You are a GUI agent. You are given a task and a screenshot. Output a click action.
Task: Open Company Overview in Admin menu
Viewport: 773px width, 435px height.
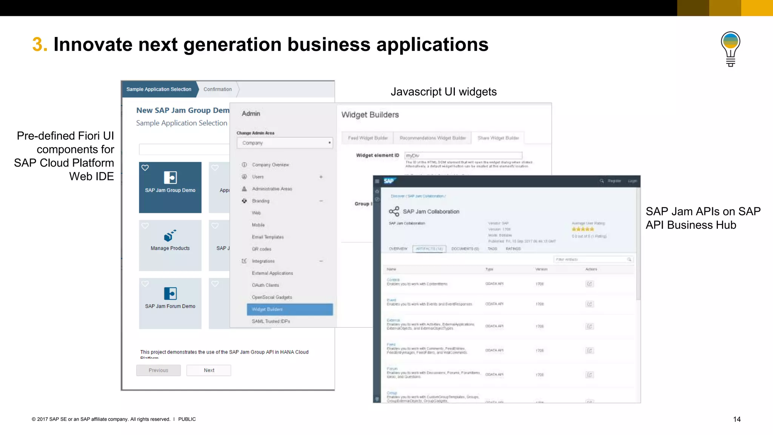tap(270, 165)
